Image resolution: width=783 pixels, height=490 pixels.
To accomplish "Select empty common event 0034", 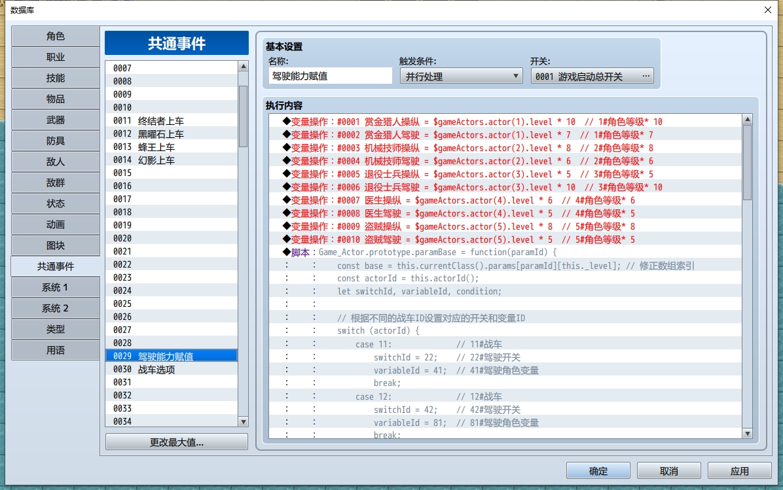I will pyautogui.click(x=172, y=421).
